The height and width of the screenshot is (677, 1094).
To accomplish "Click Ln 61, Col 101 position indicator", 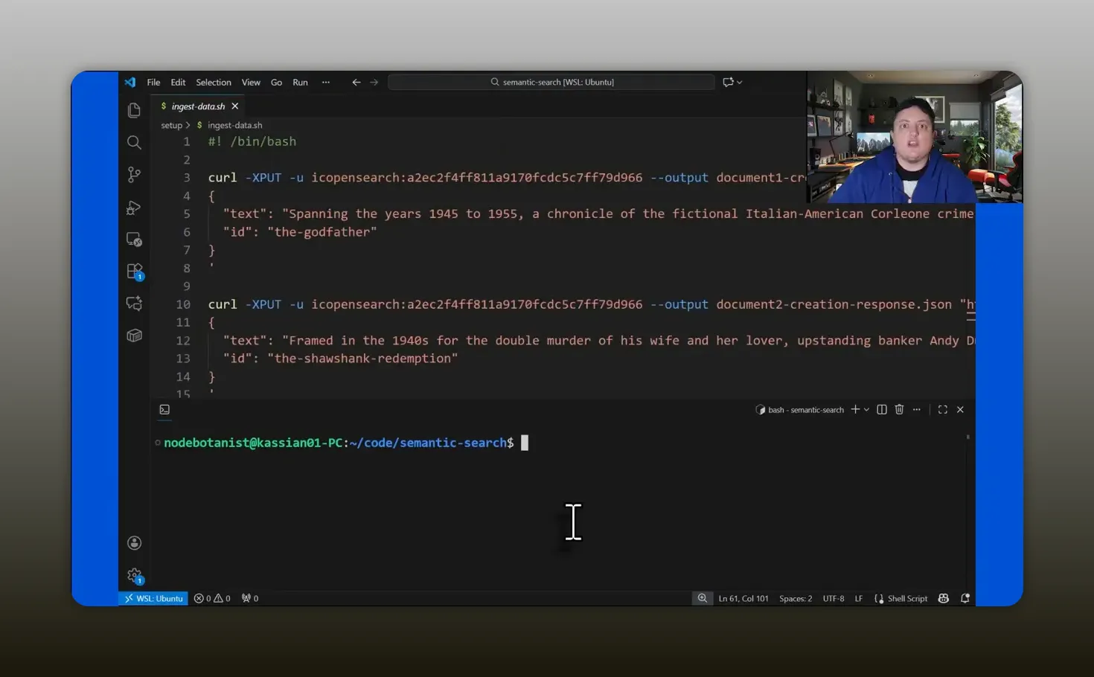I will click(x=743, y=598).
